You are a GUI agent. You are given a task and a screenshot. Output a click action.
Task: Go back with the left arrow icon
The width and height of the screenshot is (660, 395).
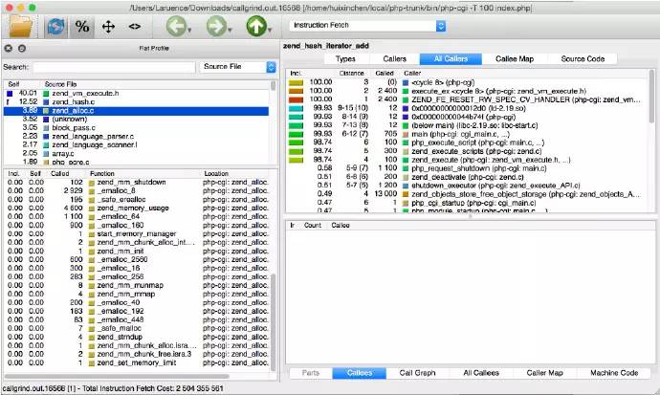(x=173, y=26)
